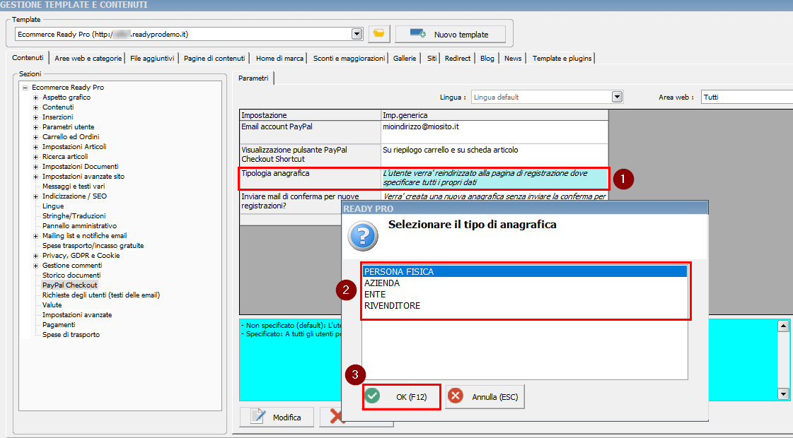Select Pagamenti in the sections tree

59,324
